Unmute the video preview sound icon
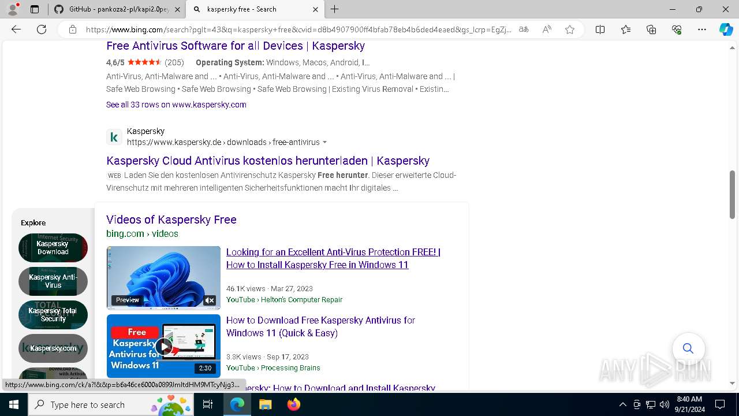The image size is (739, 416). point(210,300)
